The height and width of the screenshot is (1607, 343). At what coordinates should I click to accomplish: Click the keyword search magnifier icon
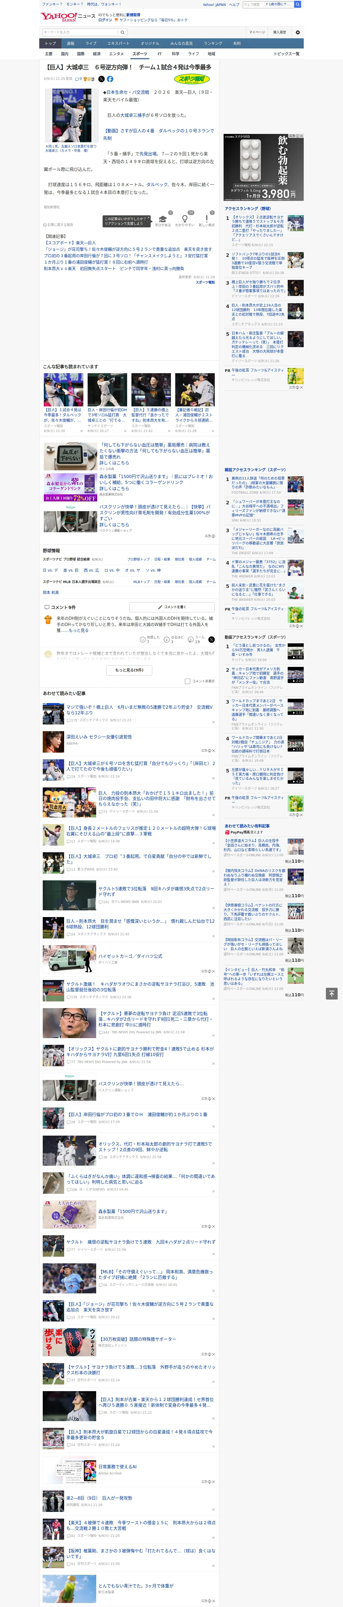pyautogui.click(x=123, y=32)
